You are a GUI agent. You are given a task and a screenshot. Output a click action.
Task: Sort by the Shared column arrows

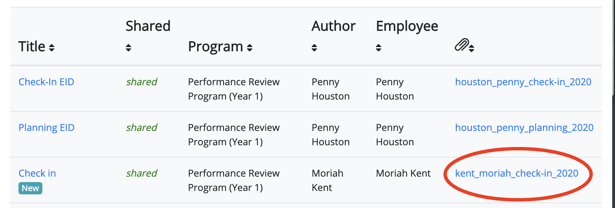128,48
